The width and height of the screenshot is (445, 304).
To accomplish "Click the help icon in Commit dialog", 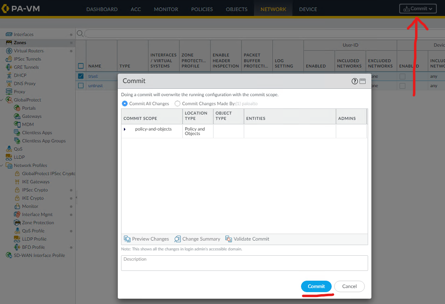I will coord(355,81).
